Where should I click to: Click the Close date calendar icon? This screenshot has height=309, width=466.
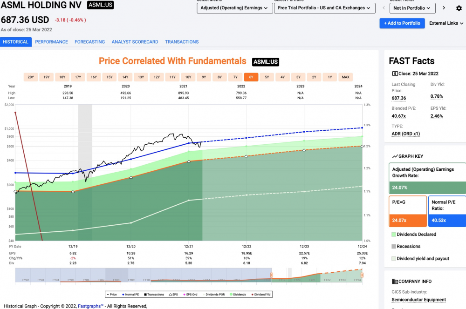click(395, 74)
